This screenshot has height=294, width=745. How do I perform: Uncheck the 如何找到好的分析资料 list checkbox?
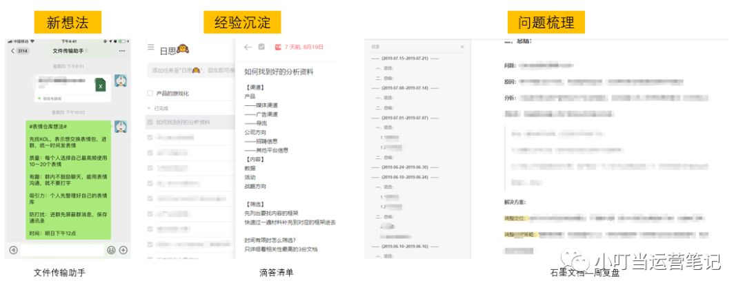pyautogui.click(x=150, y=123)
